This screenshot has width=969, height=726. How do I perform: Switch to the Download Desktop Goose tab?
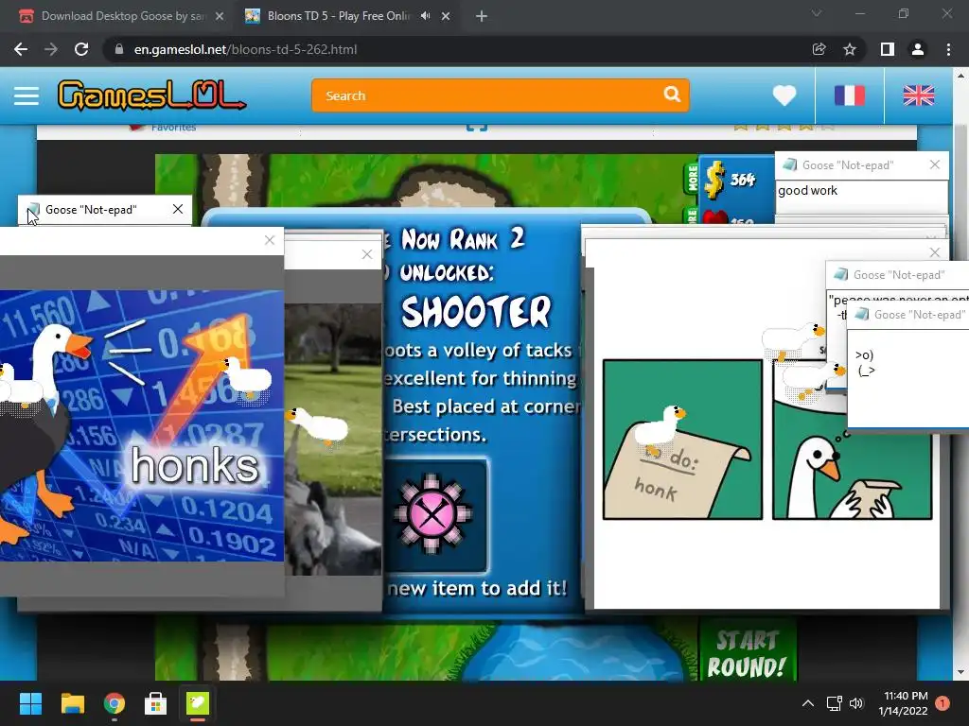click(x=122, y=16)
